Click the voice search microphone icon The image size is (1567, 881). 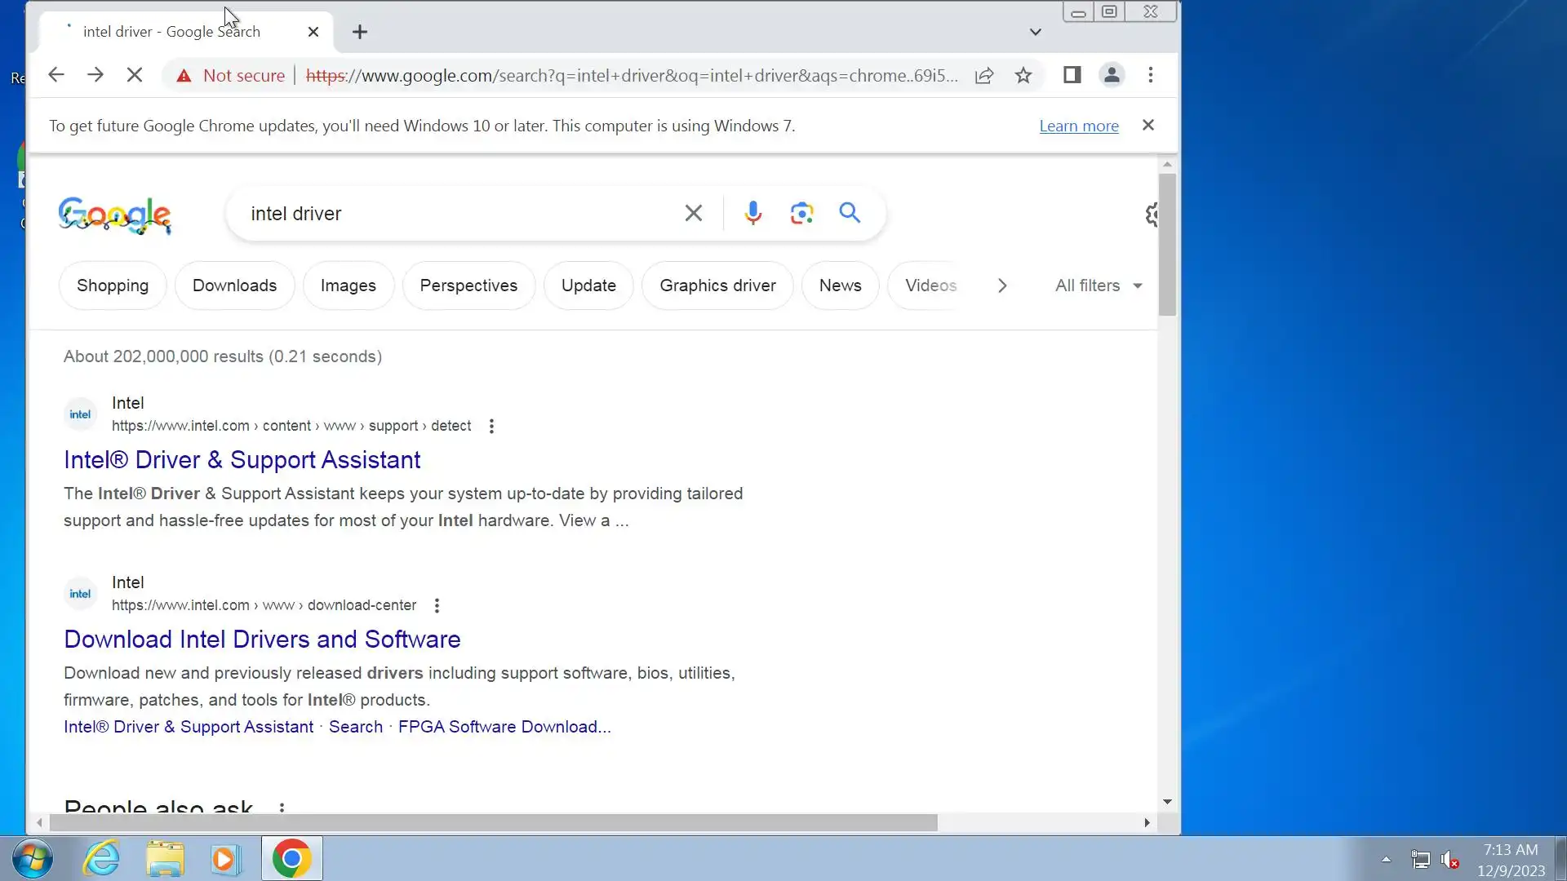(x=752, y=214)
